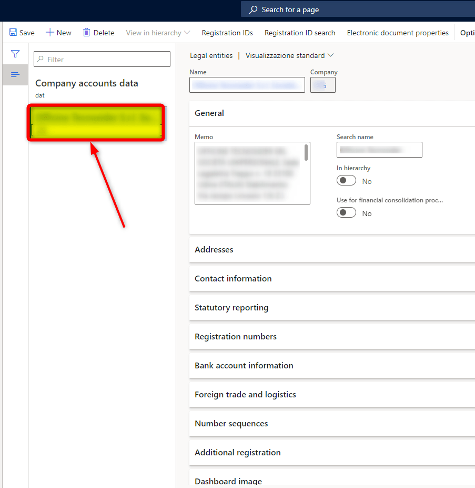Click the Legal entities link
The width and height of the screenshot is (475, 488).
pos(211,55)
